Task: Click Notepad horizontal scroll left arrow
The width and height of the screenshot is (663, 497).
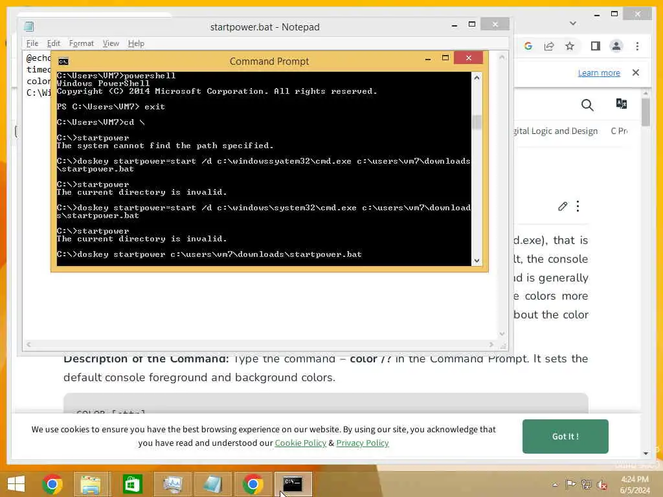Action: [28, 344]
